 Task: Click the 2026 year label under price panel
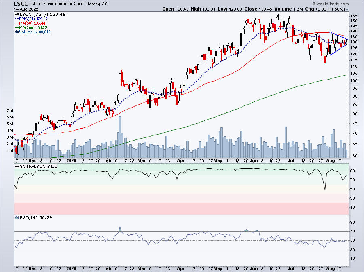71,160
